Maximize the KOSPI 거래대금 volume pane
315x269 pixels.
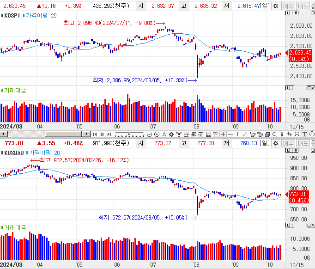pos(309,88)
